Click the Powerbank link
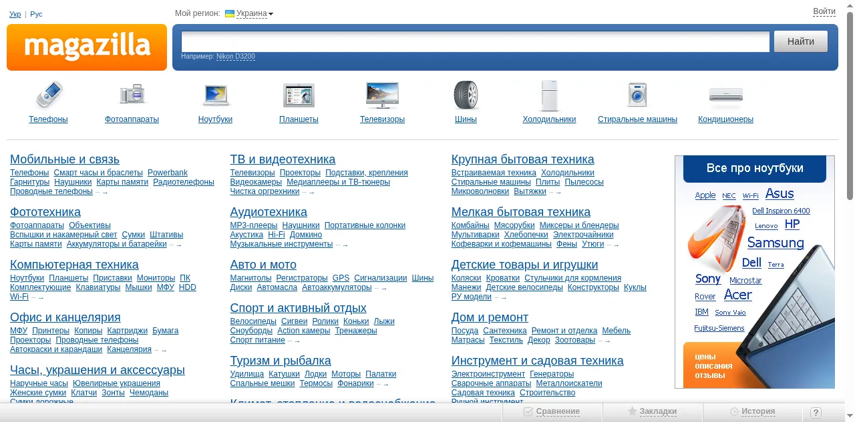Image resolution: width=855 pixels, height=422 pixels. point(168,173)
